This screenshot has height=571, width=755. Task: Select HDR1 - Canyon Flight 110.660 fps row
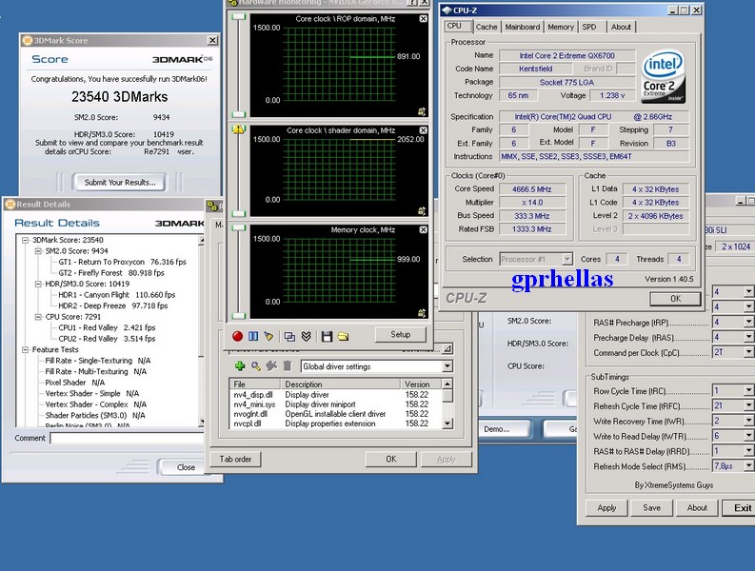116,295
